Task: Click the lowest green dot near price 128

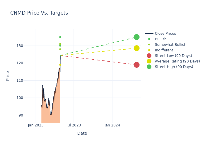Action: tap(60, 49)
